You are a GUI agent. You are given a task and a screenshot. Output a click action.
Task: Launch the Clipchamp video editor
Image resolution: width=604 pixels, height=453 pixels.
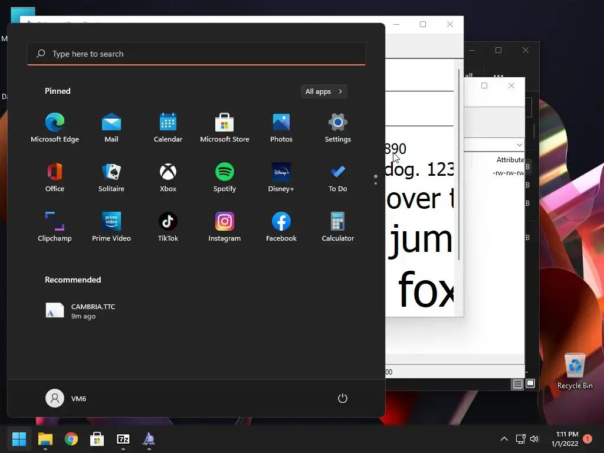coord(55,226)
